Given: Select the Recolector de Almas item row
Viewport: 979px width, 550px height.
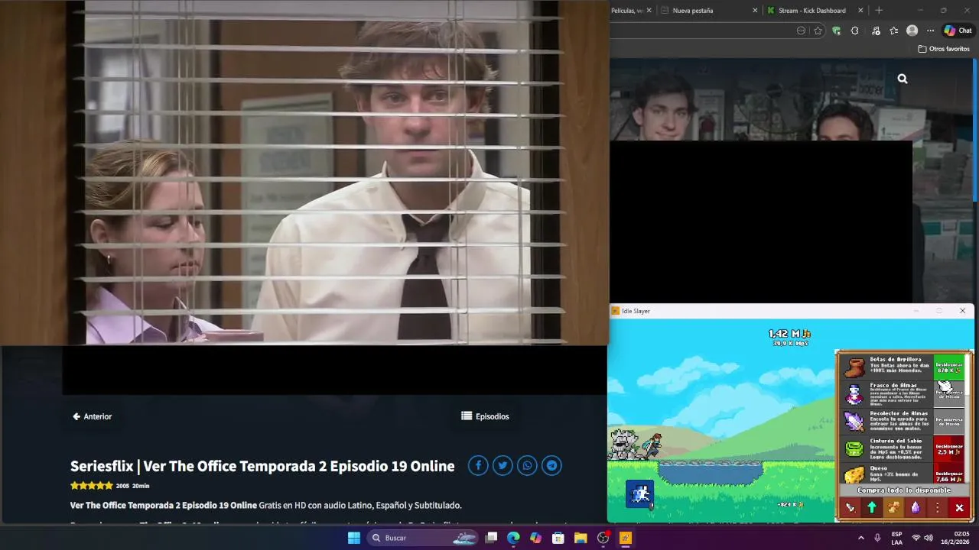Looking at the screenshot, I should (x=903, y=421).
